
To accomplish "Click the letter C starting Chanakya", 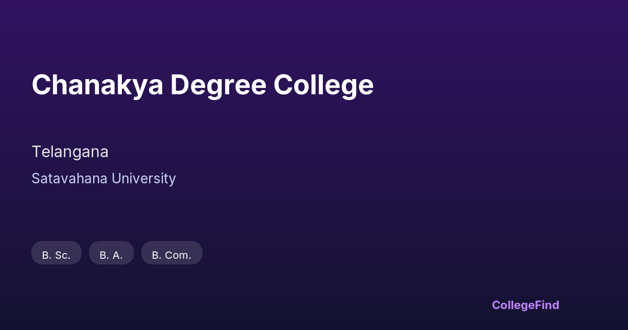I will coord(42,85).
